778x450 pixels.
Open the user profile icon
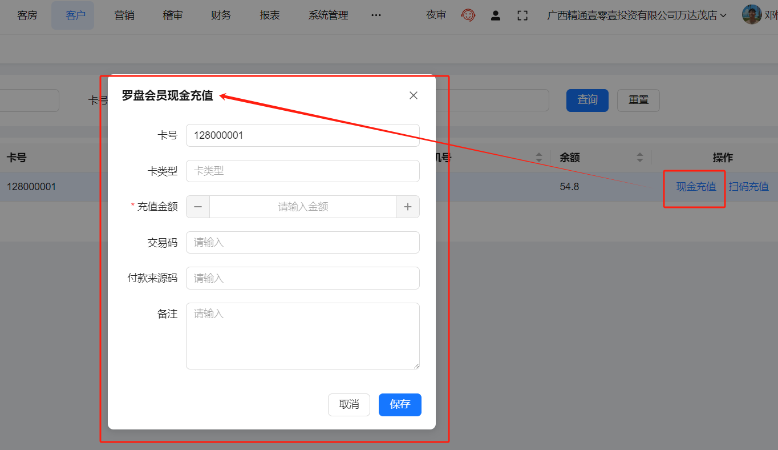click(x=496, y=15)
